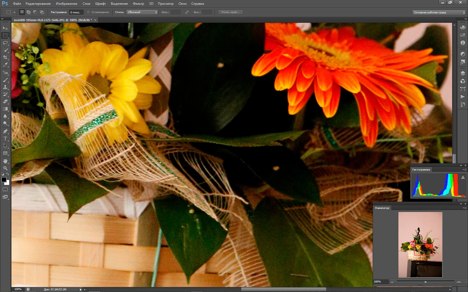468x292 pixels.
Task: Open the Layers panel icon in dock
Action: [x=463, y=73]
